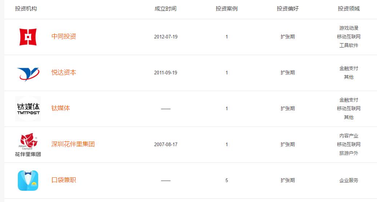Select the 企业服务 field tag

click(349, 180)
